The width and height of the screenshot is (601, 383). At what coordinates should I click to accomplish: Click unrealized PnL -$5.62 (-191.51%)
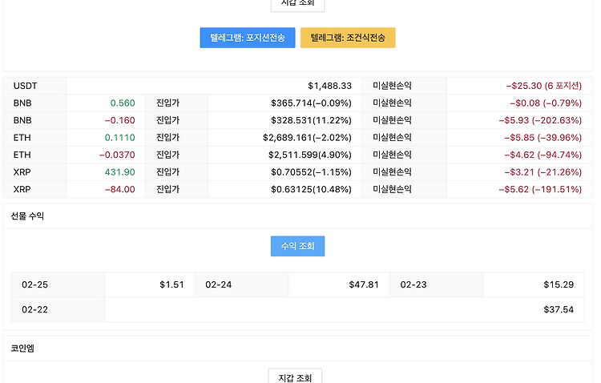(540, 189)
